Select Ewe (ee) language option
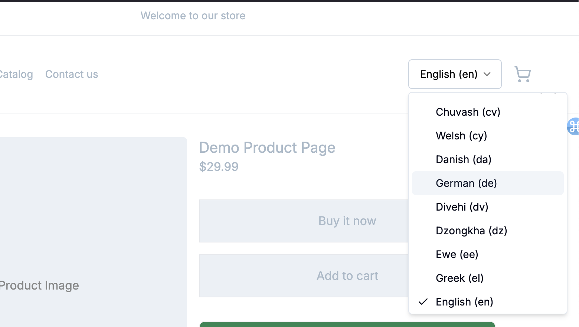The image size is (579, 327). [x=457, y=254]
